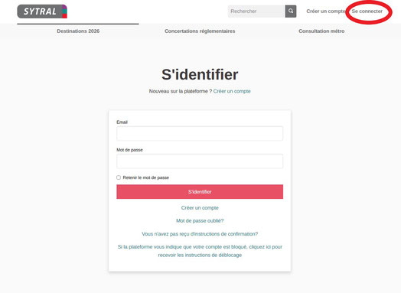Click the circled Se connecter link
The image size is (401, 293).
click(367, 11)
